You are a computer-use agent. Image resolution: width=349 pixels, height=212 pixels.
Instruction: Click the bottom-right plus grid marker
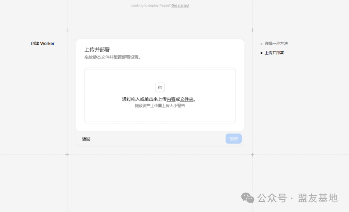click(x=252, y=155)
